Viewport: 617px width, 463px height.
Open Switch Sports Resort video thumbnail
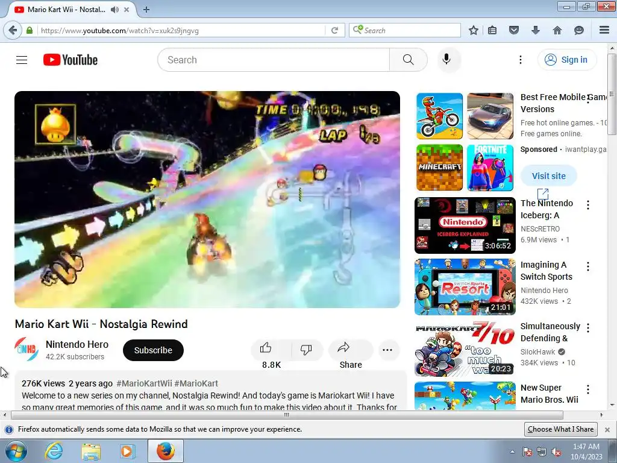(x=465, y=287)
